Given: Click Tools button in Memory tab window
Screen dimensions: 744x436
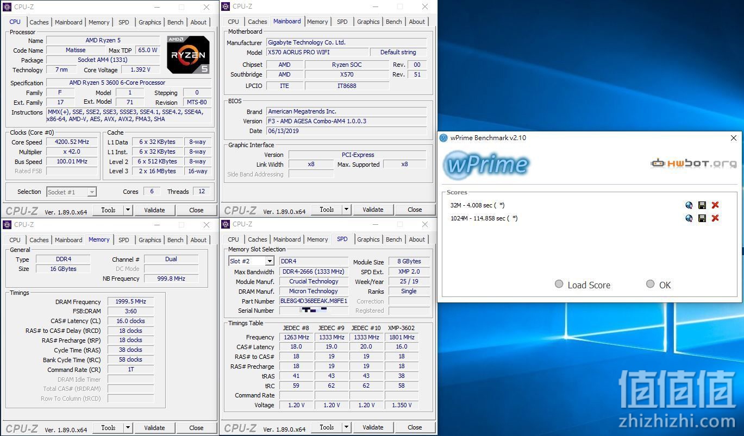Looking at the screenshot, I should [108, 428].
